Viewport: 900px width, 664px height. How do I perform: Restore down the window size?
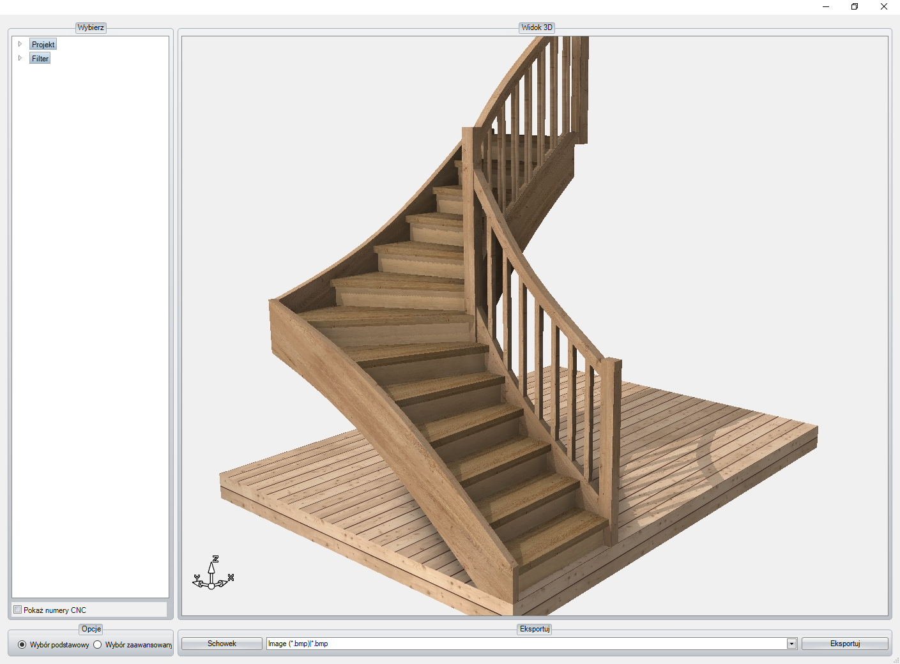pyautogui.click(x=855, y=6)
